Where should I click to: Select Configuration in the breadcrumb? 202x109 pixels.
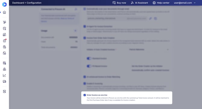click(34, 3)
